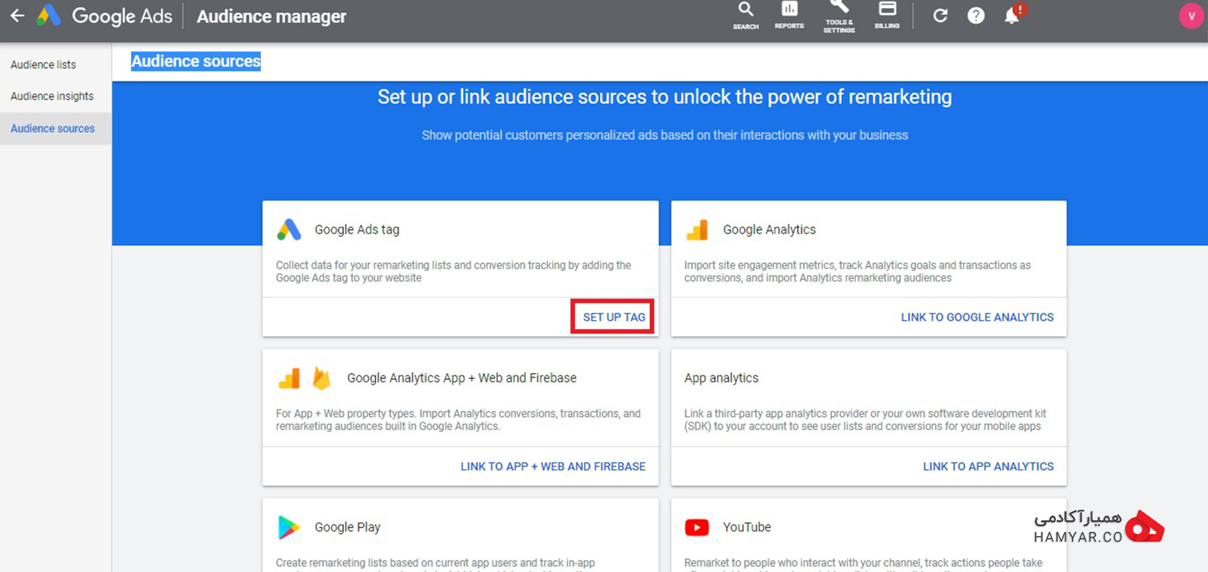Click the SET UP TAG button

tap(613, 317)
